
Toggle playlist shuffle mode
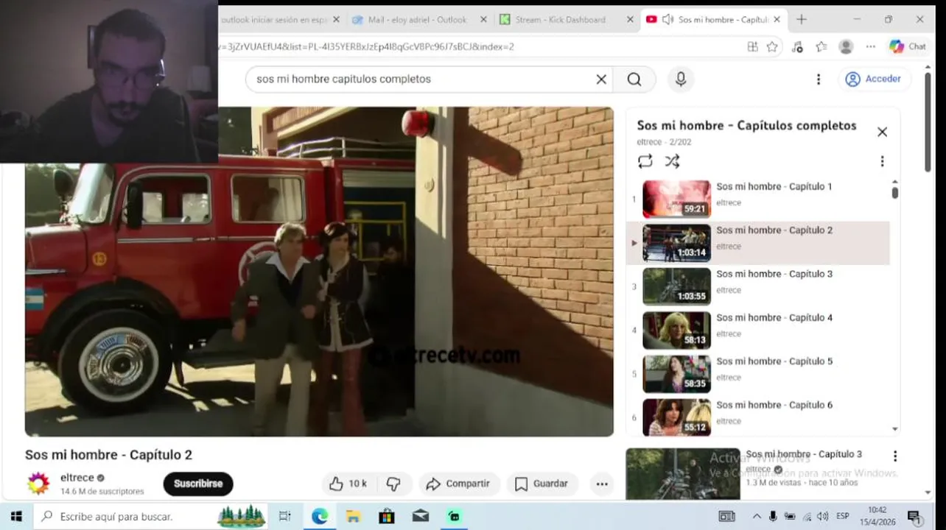pyautogui.click(x=672, y=161)
